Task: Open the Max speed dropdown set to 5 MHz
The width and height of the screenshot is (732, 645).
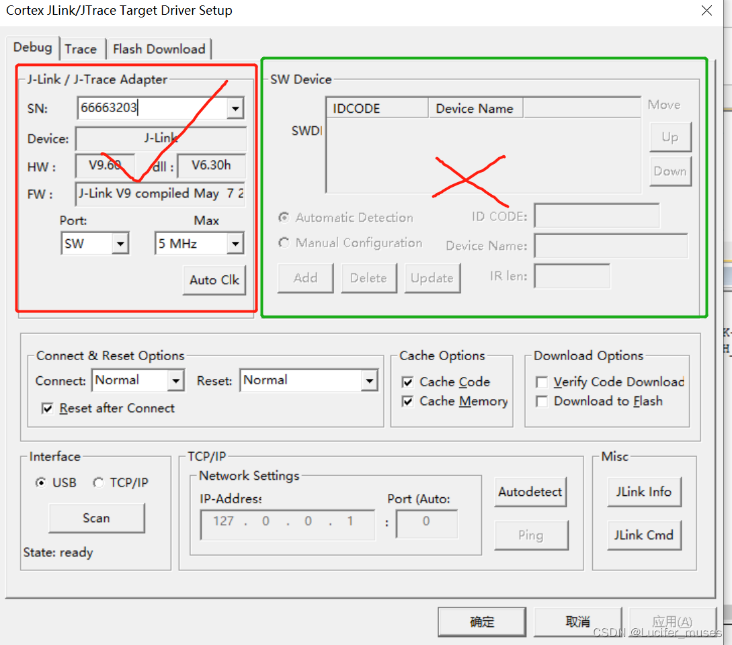Action: point(235,244)
